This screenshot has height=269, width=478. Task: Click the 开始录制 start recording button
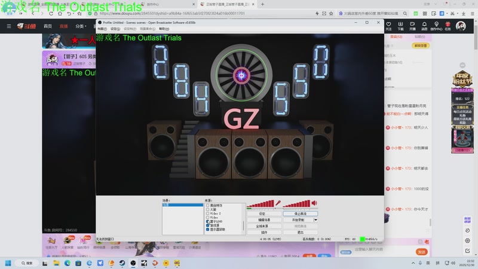pyautogui.click(x=298, y=220)
